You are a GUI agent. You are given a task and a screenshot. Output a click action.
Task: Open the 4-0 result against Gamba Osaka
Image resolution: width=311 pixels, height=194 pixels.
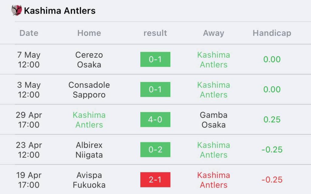(x=155, y=120)
